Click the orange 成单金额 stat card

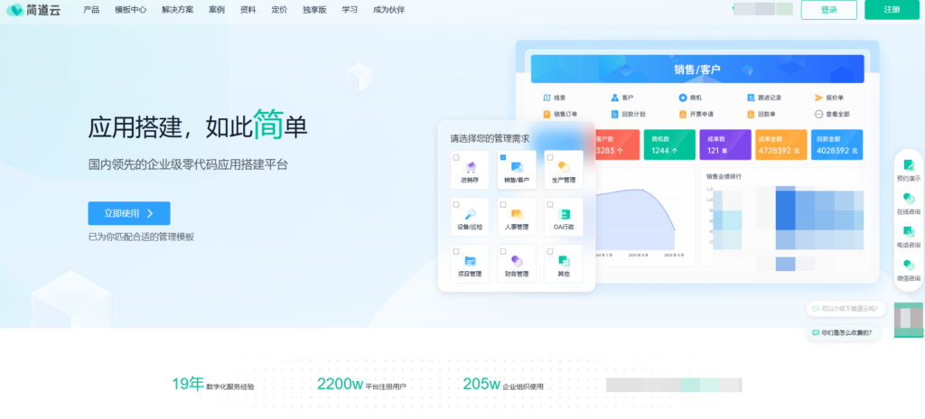coord(776,145)
